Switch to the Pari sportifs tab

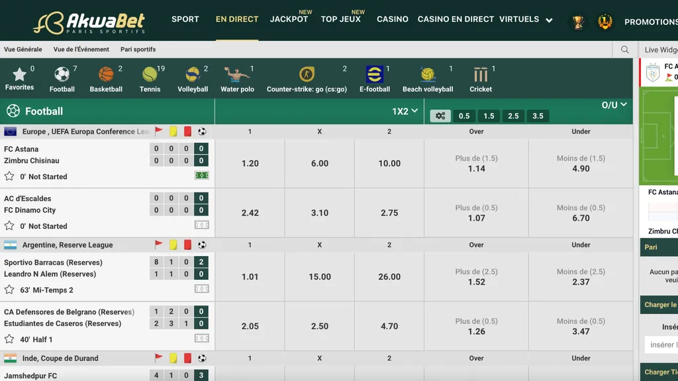138,50
